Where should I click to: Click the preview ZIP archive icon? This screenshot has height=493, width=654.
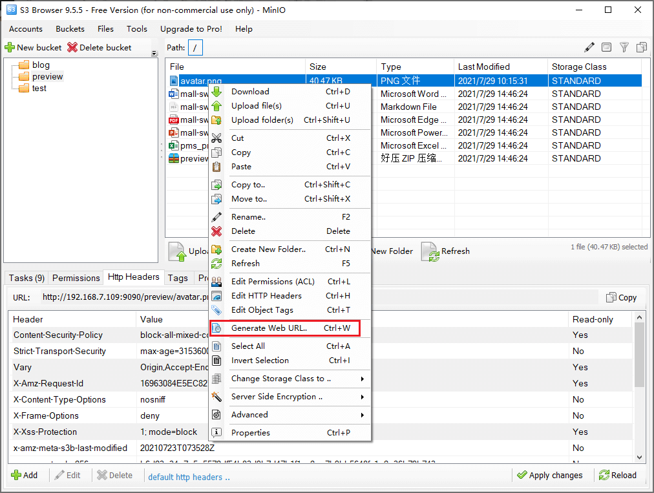point(173,158)
